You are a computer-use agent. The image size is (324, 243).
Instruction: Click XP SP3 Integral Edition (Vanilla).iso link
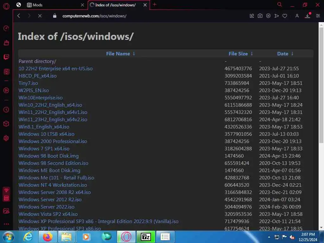coord(99,221)
